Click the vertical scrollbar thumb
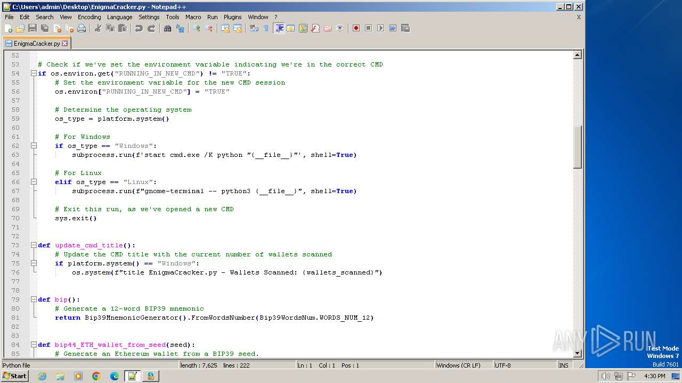The width and height of the screenshot is (682, 383). pyautogui.click(x=577, y=147)
